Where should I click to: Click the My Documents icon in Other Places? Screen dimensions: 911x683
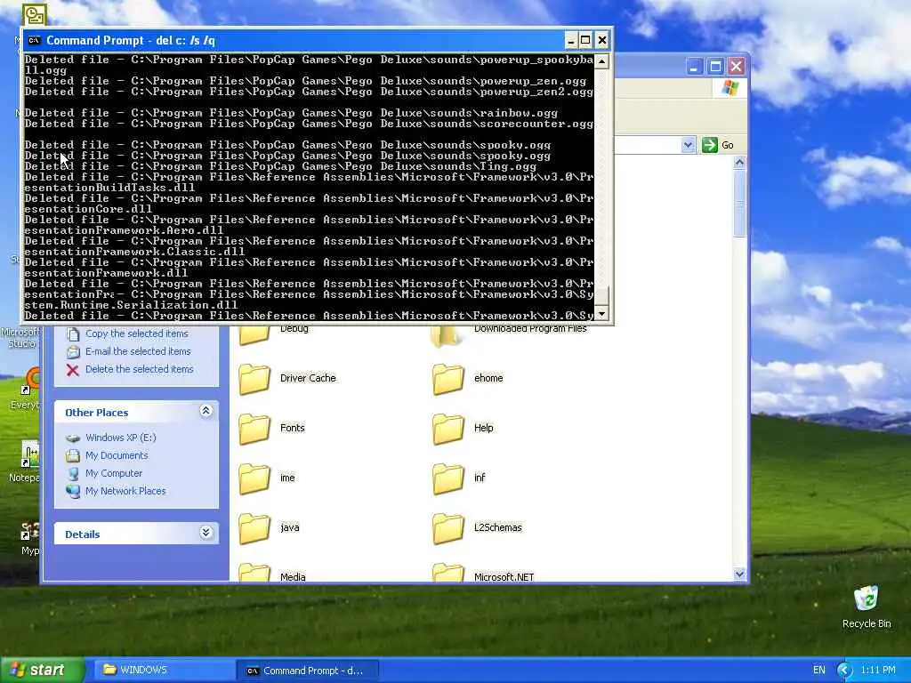[73, 456]
